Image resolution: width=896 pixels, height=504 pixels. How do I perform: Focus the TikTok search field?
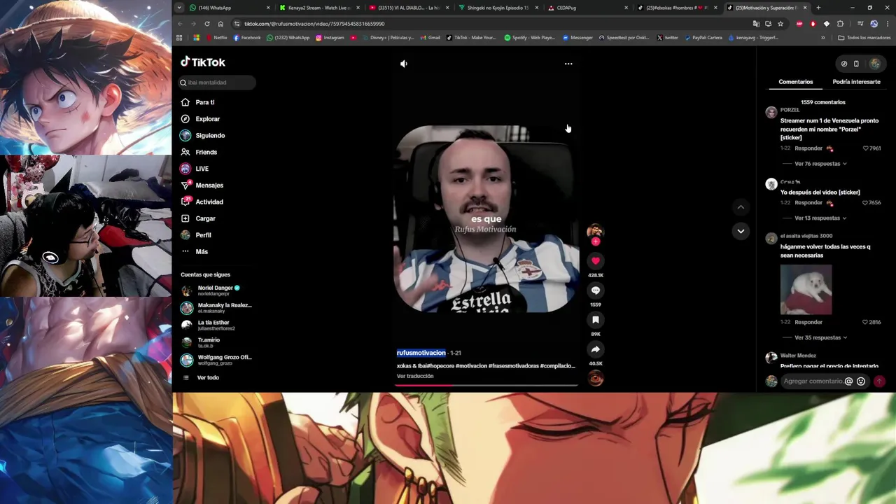tap(217, 83)
